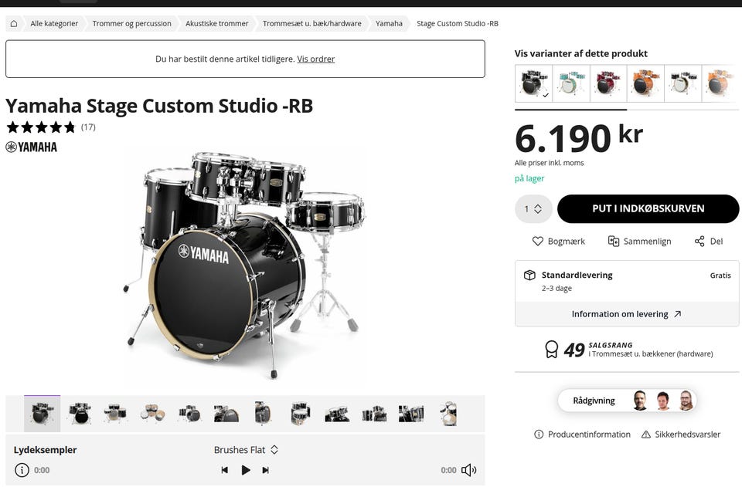Navigate to Trommer og percussion category
The width and height of the screenshot is (742, 487).
pyautogui.click(x=131, y=24)
